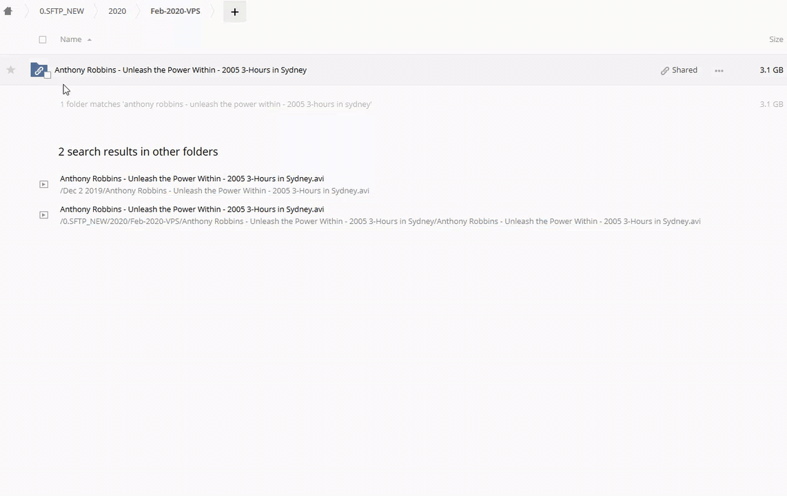Open the Anthony Robbins folder by name
The width and height of the screenshot is (787, 496).
point(181,70)
